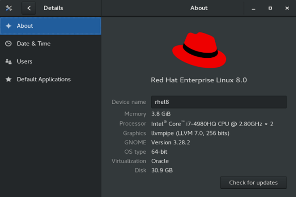Select the About sidebar entry
The height and width of the screenshot is (197, 296).
click(x=51, y=26)
